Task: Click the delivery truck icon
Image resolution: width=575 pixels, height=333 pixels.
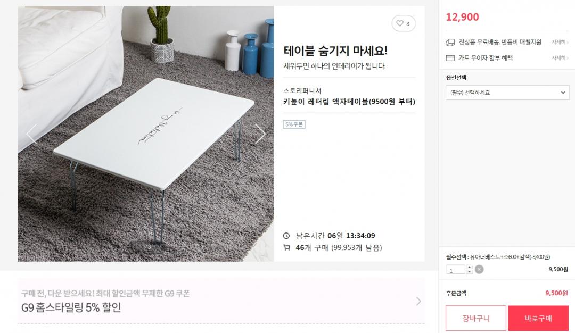Action: point(450,42)
